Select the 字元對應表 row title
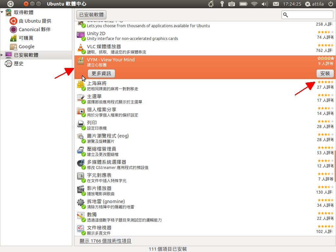Viewport: 336px width, 252px height. point(99,175)
